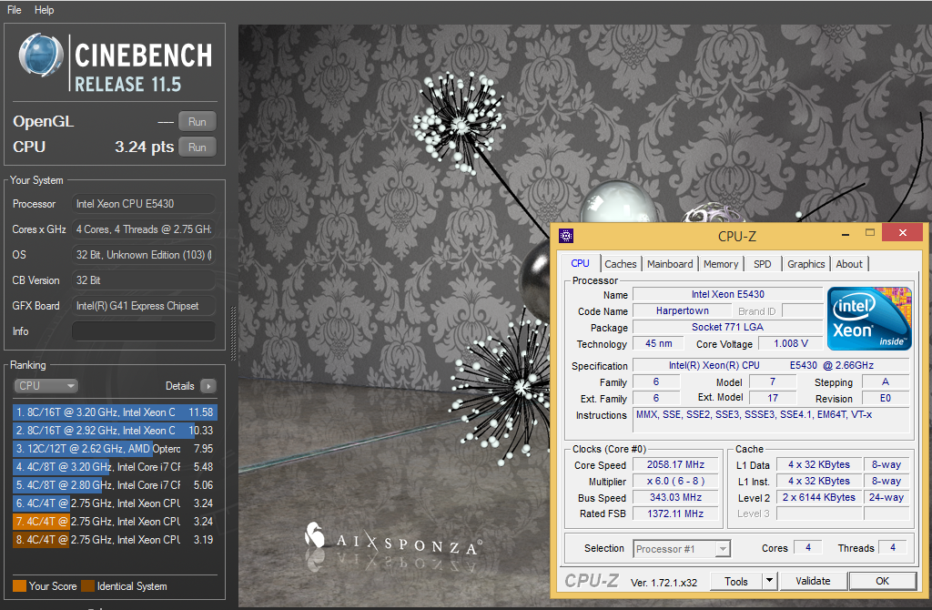The width and height of the screenshot is (932, 610).
Task: Select ranking entry 8 scoring 3.19
Action: coord(115,540)
